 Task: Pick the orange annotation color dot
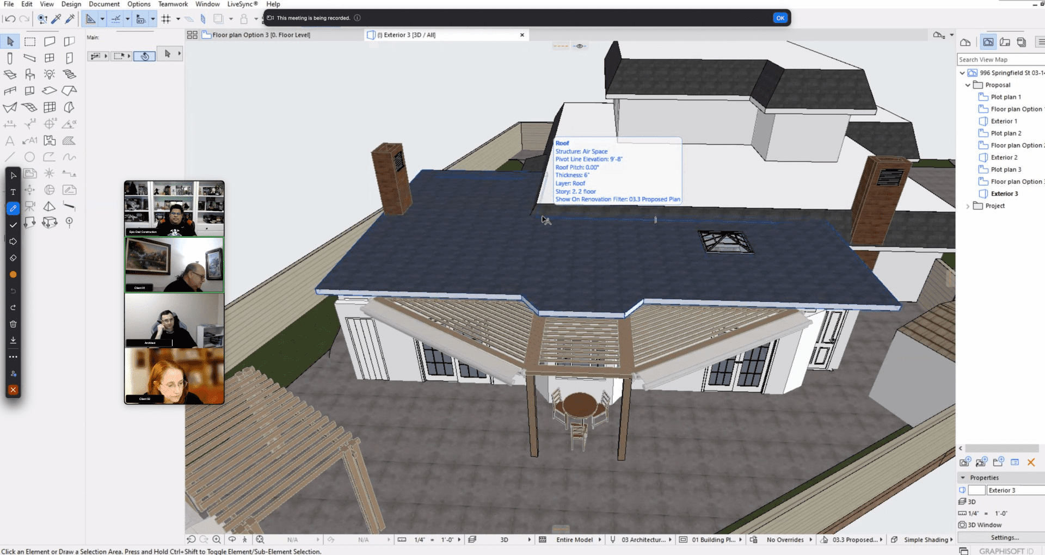click(x=13, y=275)
